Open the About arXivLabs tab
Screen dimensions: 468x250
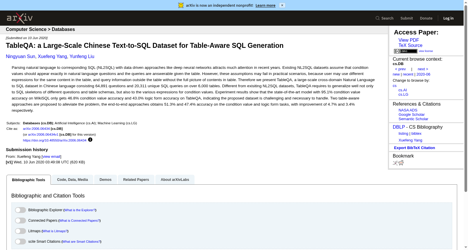[x=175, y=180]
